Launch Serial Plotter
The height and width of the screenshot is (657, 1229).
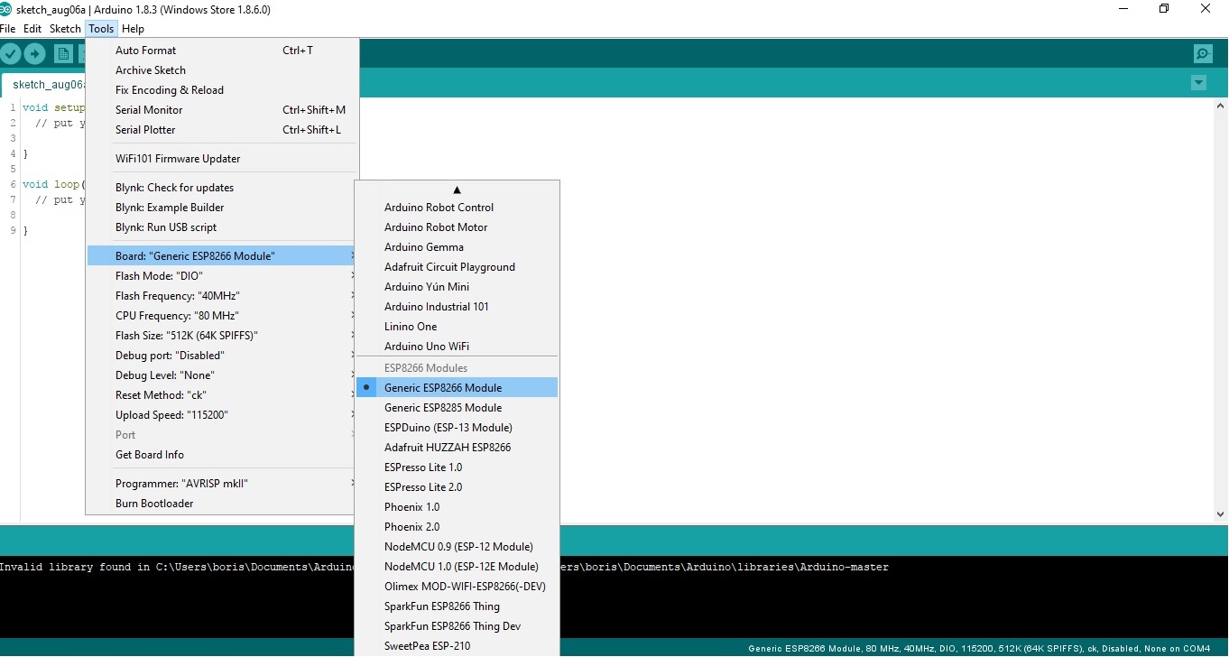pos(222,130)
